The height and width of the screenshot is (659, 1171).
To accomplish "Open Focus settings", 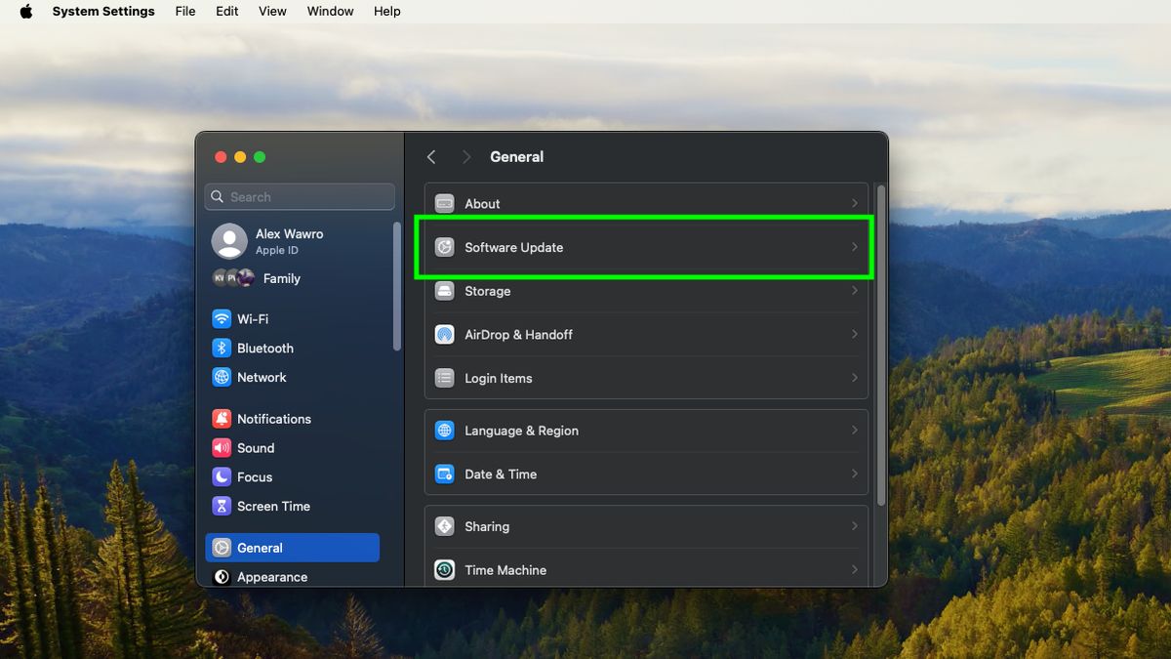I will point(252,476).
